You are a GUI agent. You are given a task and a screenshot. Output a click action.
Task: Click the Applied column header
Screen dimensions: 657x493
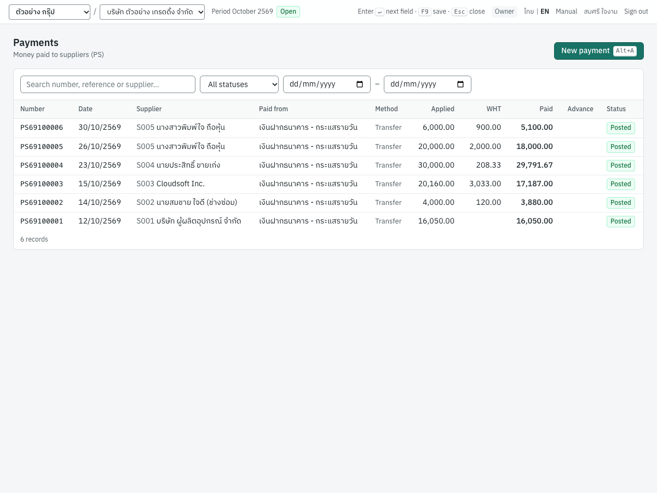click(442, 109)
